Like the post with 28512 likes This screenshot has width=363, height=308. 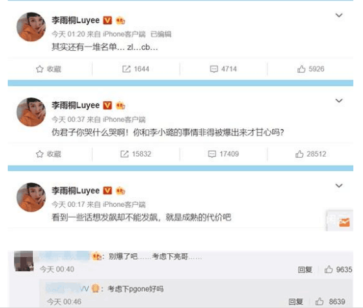[x=310, y=154]
